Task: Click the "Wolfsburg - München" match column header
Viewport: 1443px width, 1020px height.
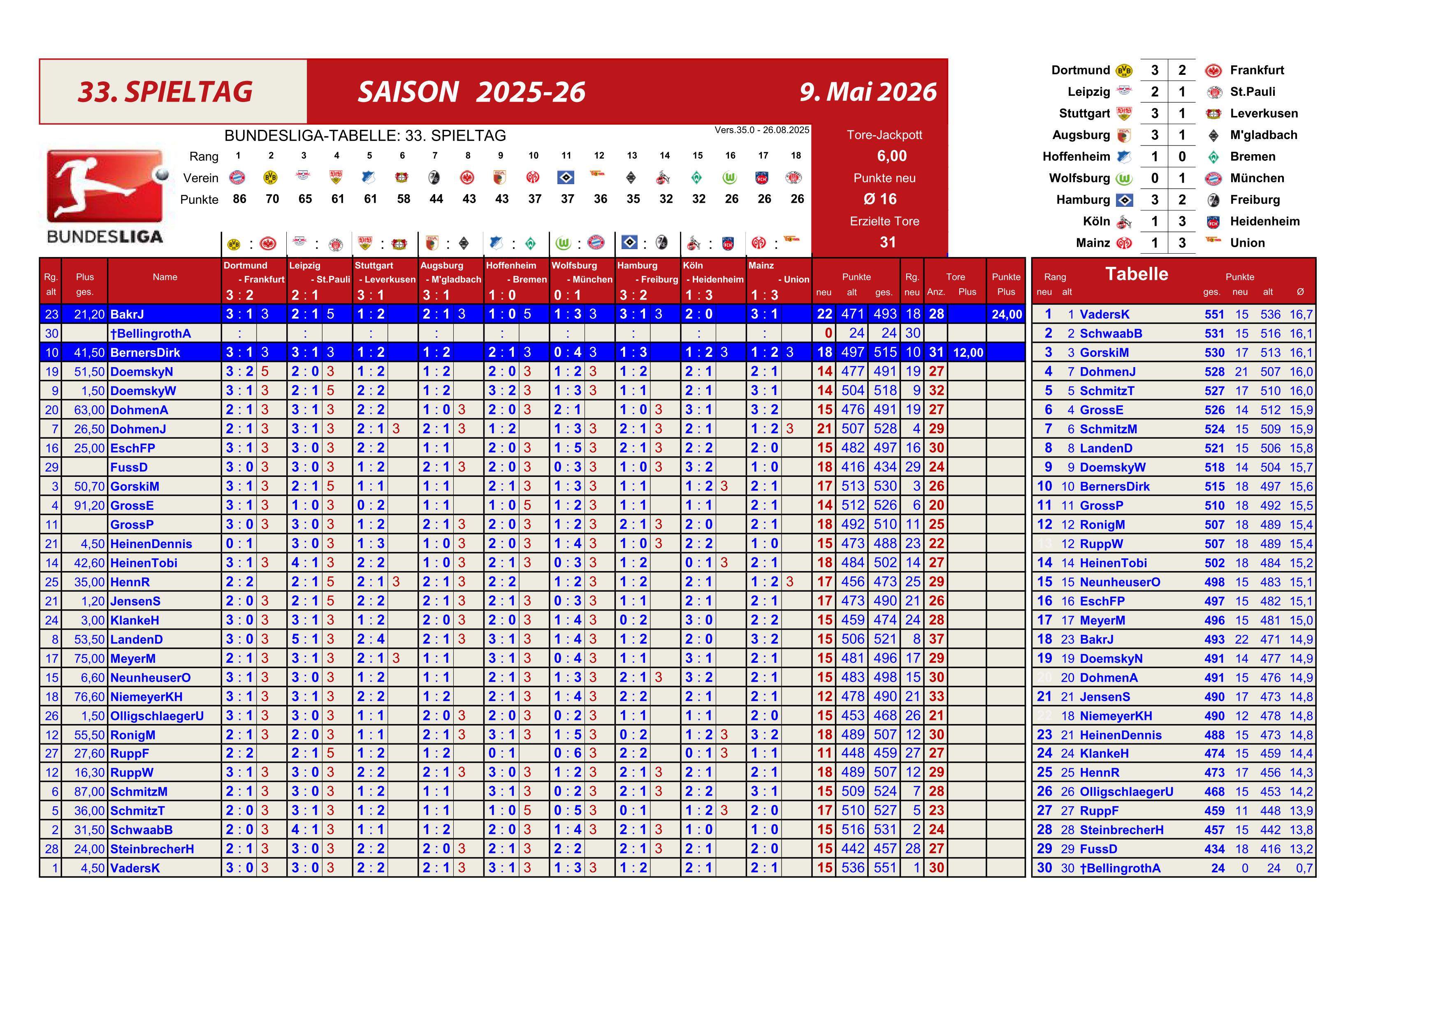Action: point(582,281)
